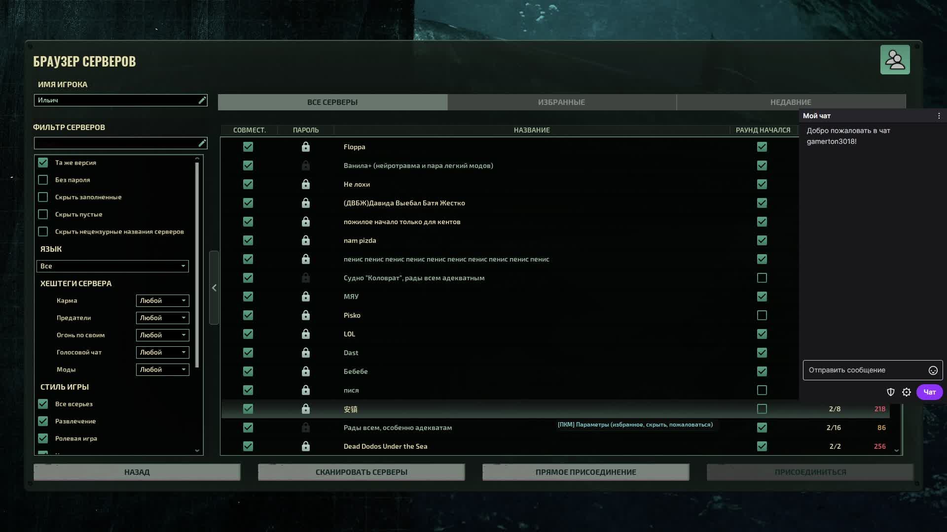The height and width of the screenshot is (532, 947).
Task: Click lock icon on ДВБЖ Давида row
Action: point(306,203)
